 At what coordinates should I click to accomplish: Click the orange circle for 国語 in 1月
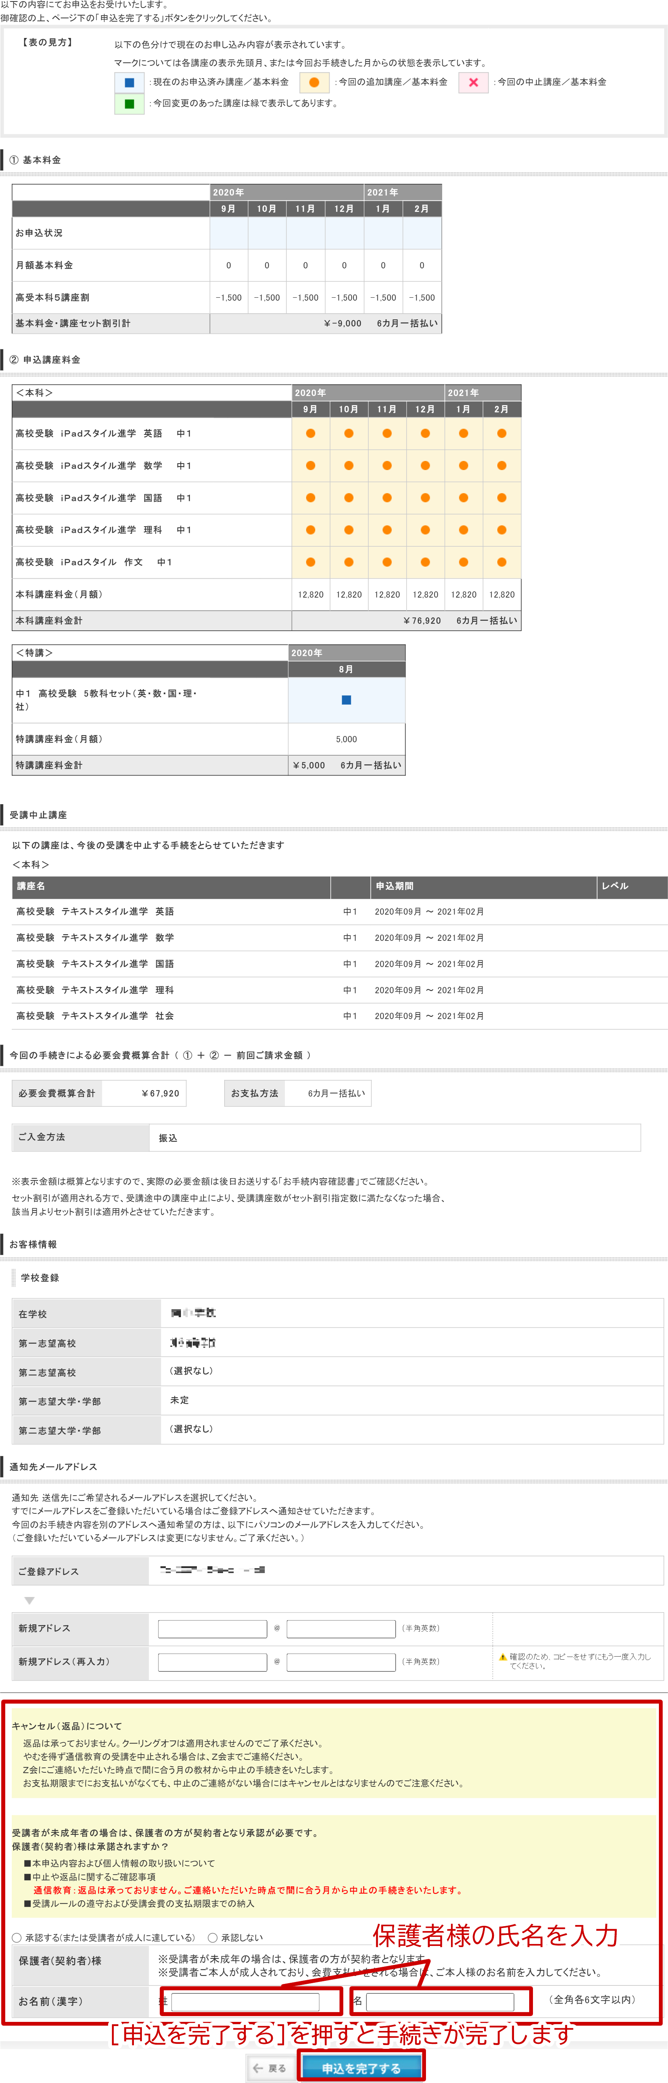pos(464,498)
